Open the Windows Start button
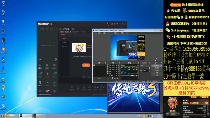 tap(2, 116)
